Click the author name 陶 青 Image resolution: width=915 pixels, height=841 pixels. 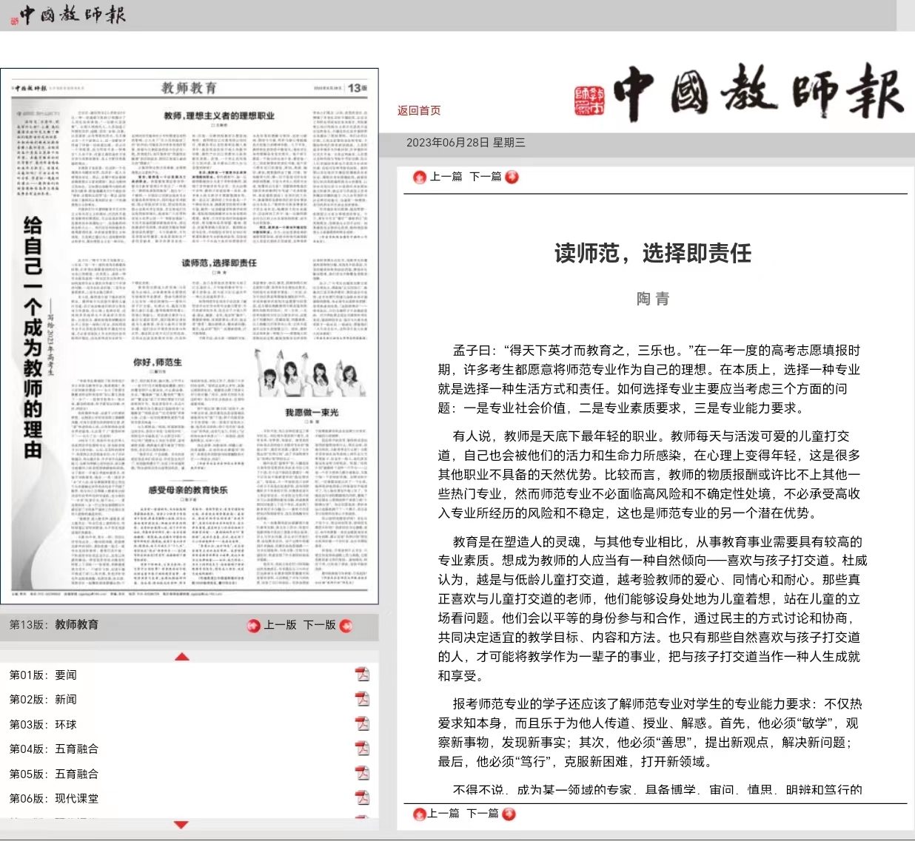point(653,298)
